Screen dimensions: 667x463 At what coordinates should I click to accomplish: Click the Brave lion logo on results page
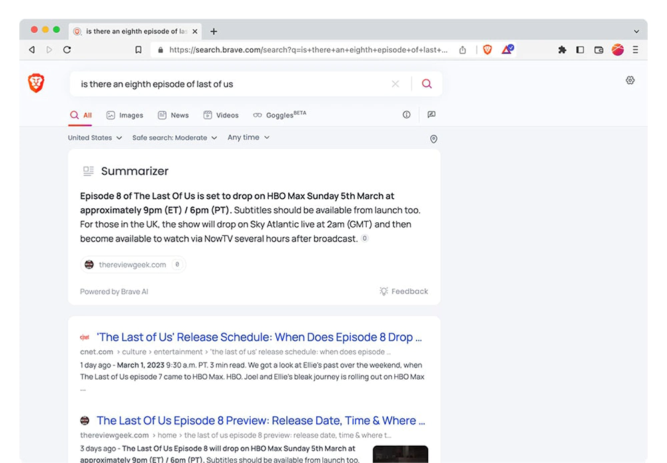tap(37, 83)
